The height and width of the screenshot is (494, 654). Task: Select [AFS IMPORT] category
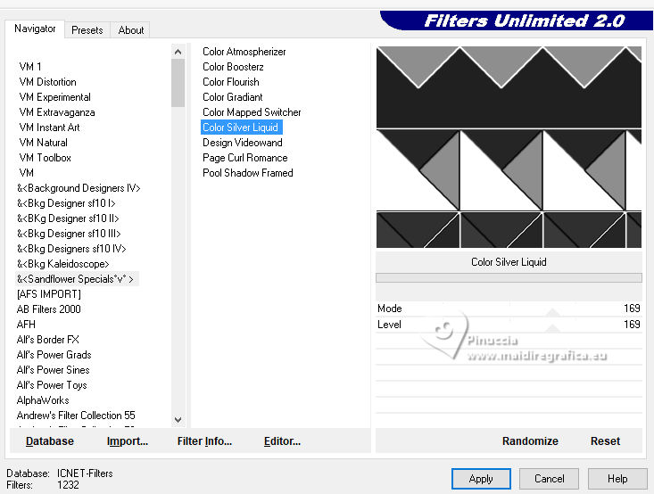click(49, 294)
